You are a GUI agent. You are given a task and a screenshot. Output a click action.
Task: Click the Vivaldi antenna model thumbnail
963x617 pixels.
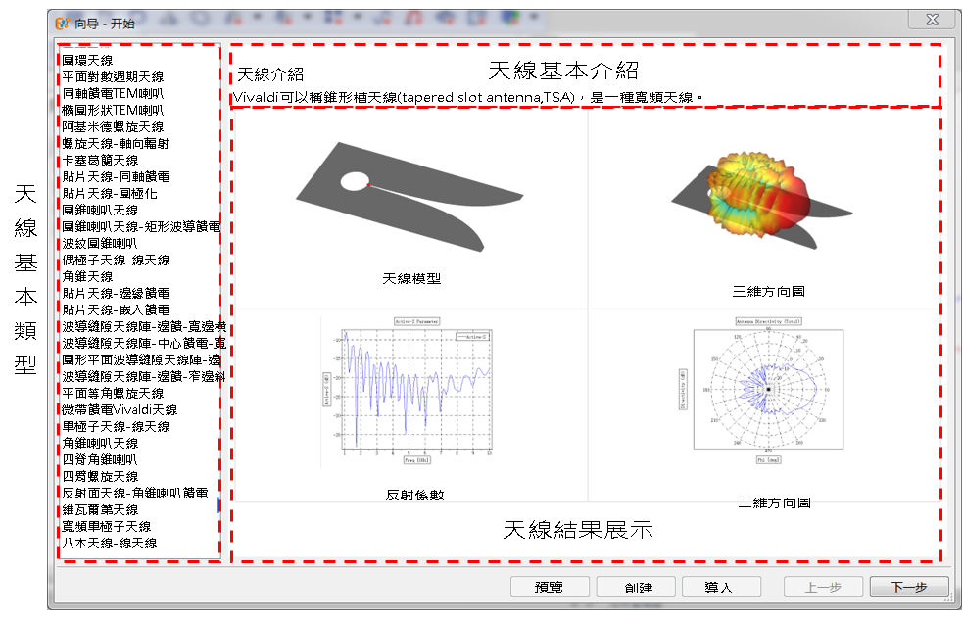coord(409,197)
